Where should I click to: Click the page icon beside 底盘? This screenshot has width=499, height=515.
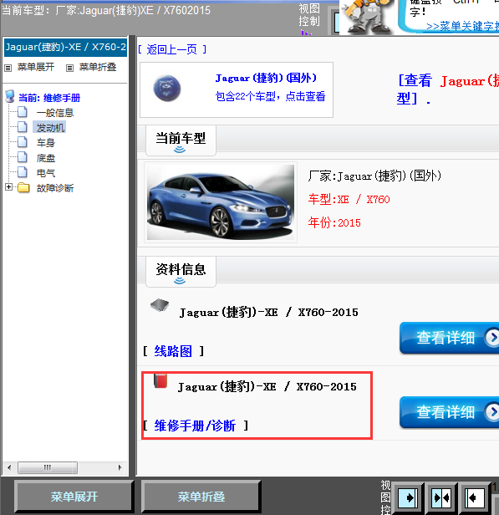tap(23, 157)
